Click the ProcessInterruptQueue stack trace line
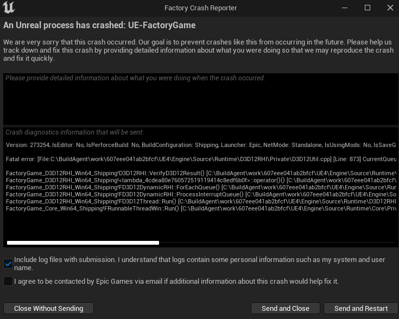This screenshot has width=399, height=319. tap(201, 194)
